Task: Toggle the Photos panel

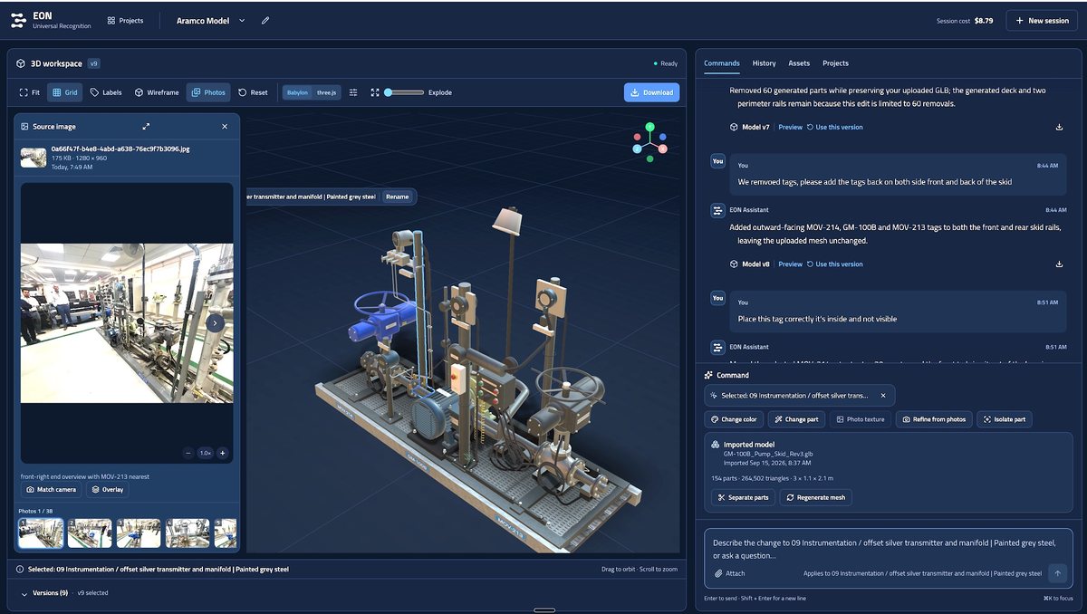Action: coord(208,92)
